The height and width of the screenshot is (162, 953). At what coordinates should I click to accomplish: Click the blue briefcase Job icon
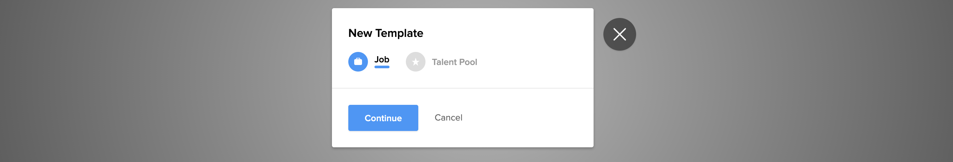pyautogui.click(x=358, y=62)
